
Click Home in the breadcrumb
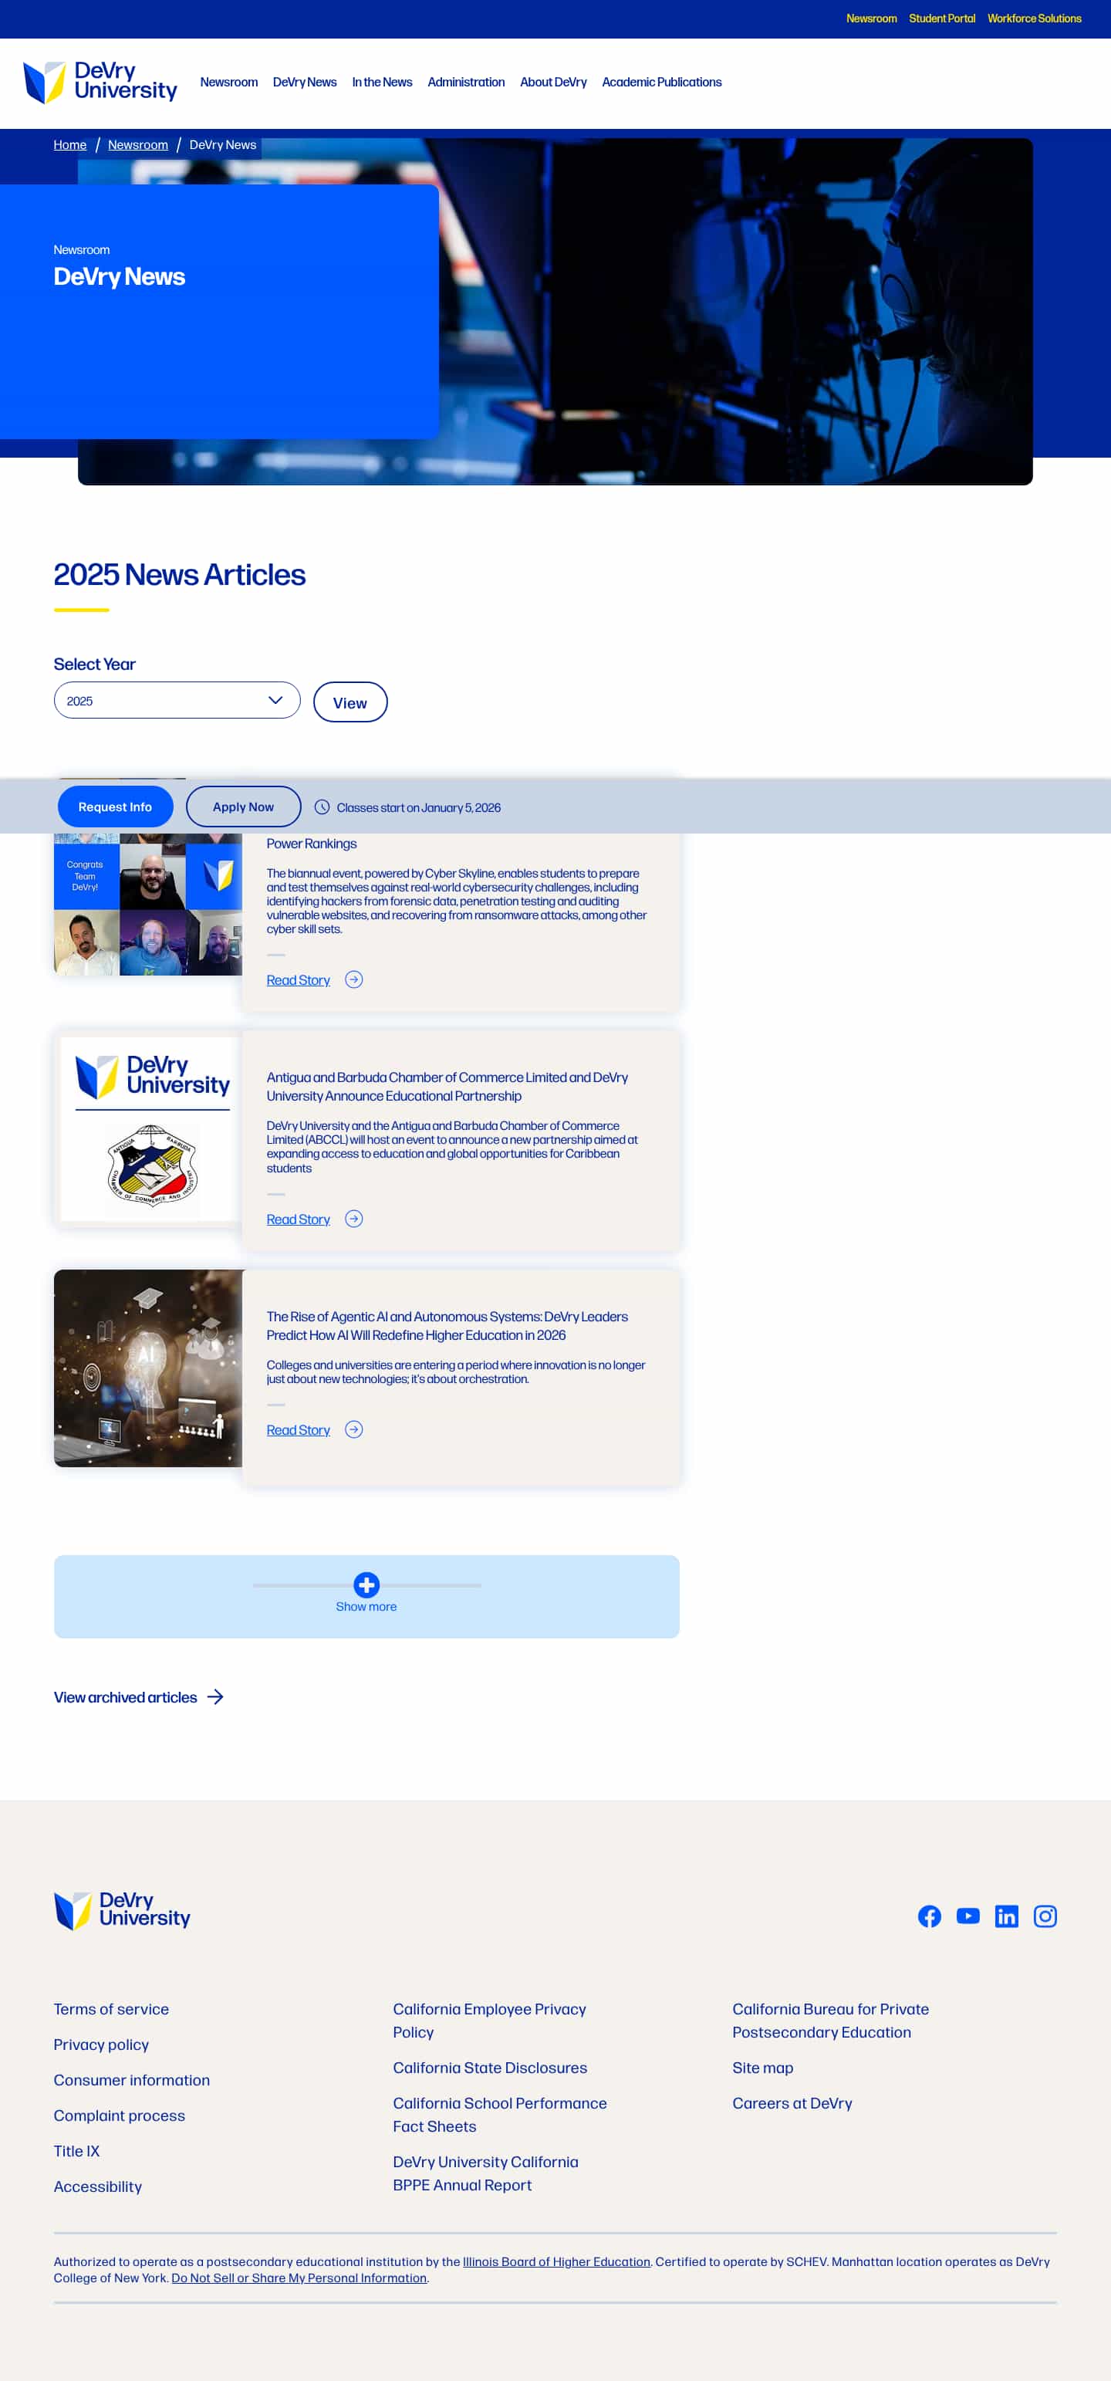[x=70, y=145]
